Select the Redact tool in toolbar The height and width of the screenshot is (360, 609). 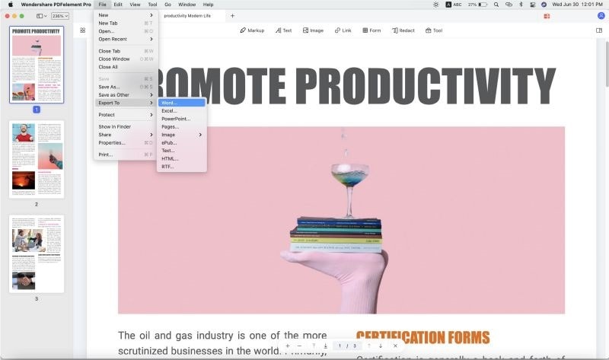tap(403, 30)
